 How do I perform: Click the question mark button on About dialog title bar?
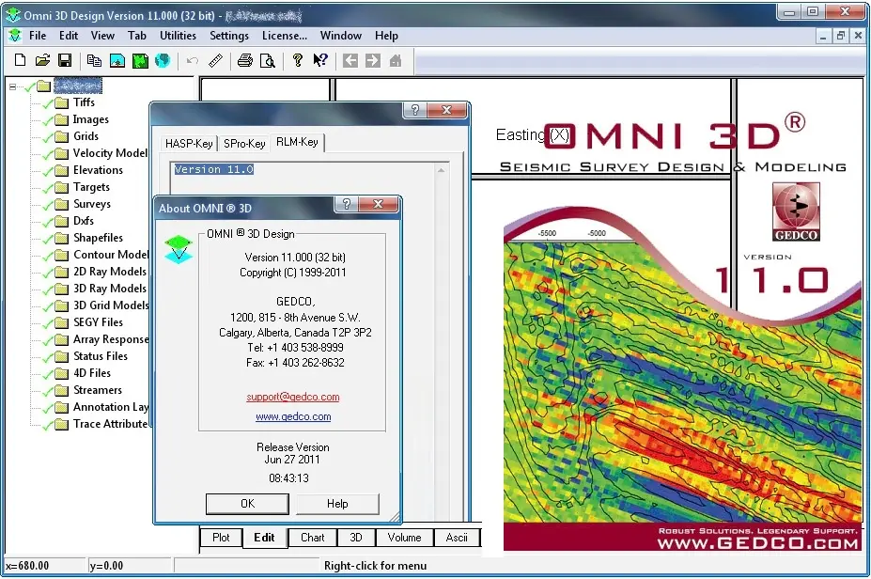tap(347, 205)
